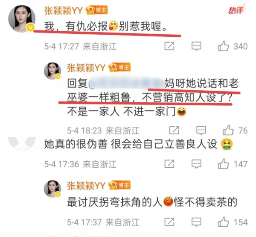This screenshot has height=237, width=256.
Task: Reply to the 5-4 17:37 comment
Action: [x=196, y=222]
